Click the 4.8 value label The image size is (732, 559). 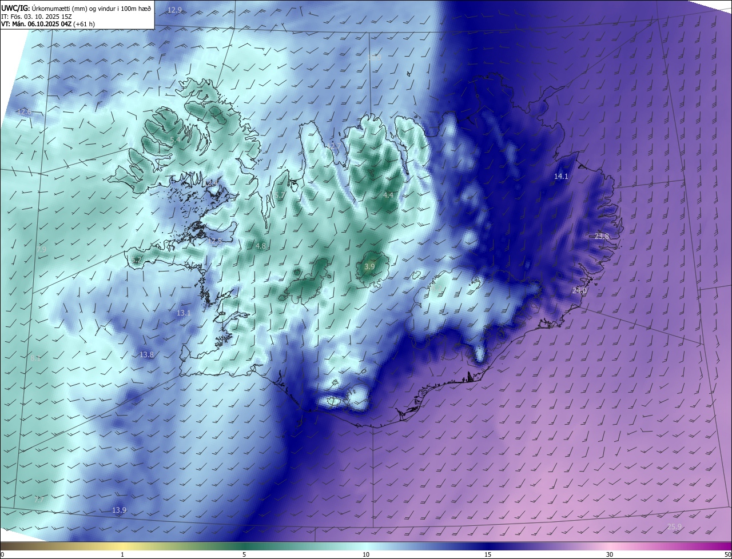261,246
